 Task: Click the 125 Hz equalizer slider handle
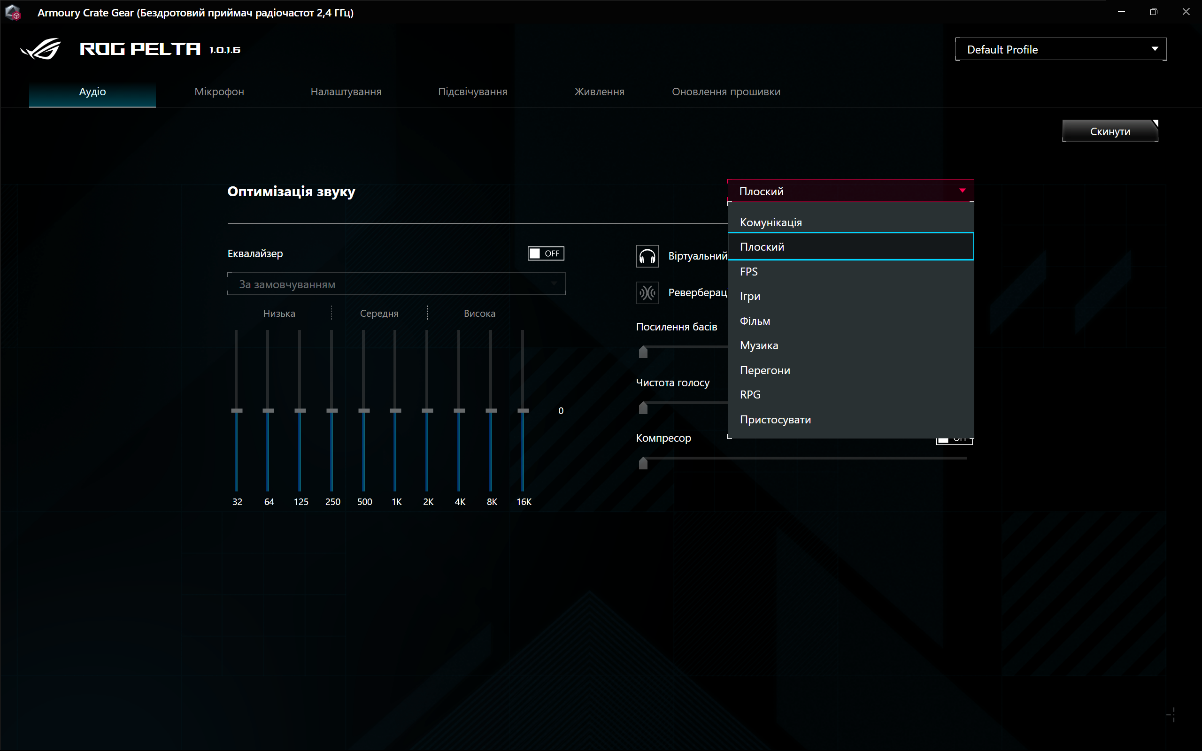click(x=300, y=411)
